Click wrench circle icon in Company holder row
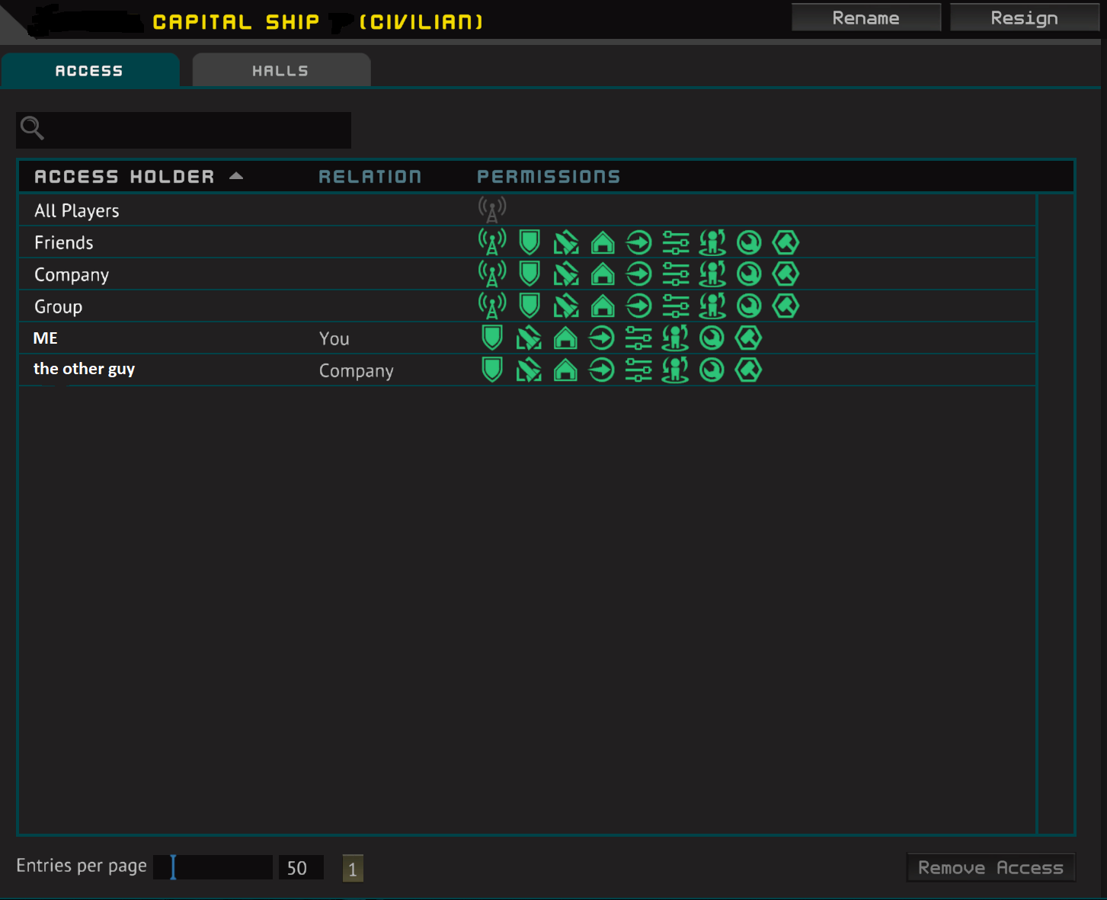Screen dimensions: 1107x900 click(x=749, y=274)
